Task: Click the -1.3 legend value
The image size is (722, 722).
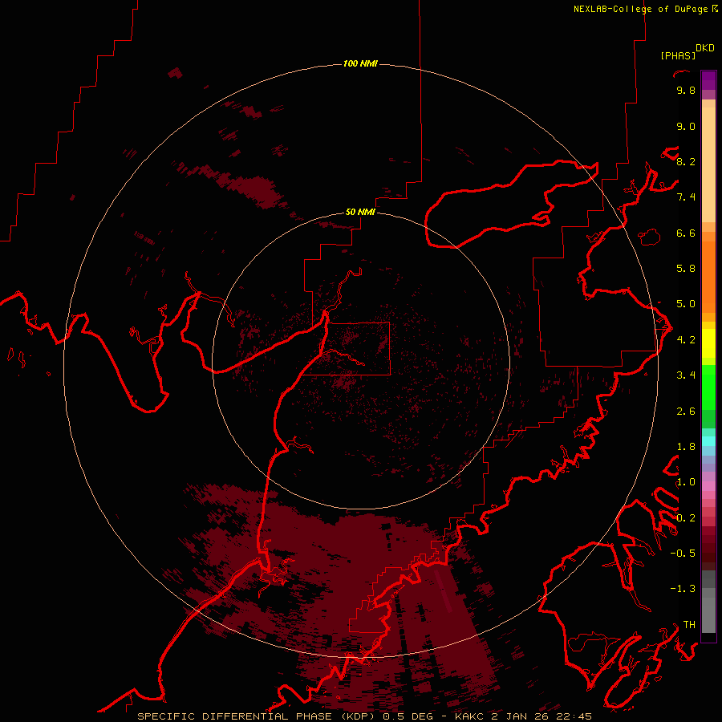Action: [x=683, y=589]
